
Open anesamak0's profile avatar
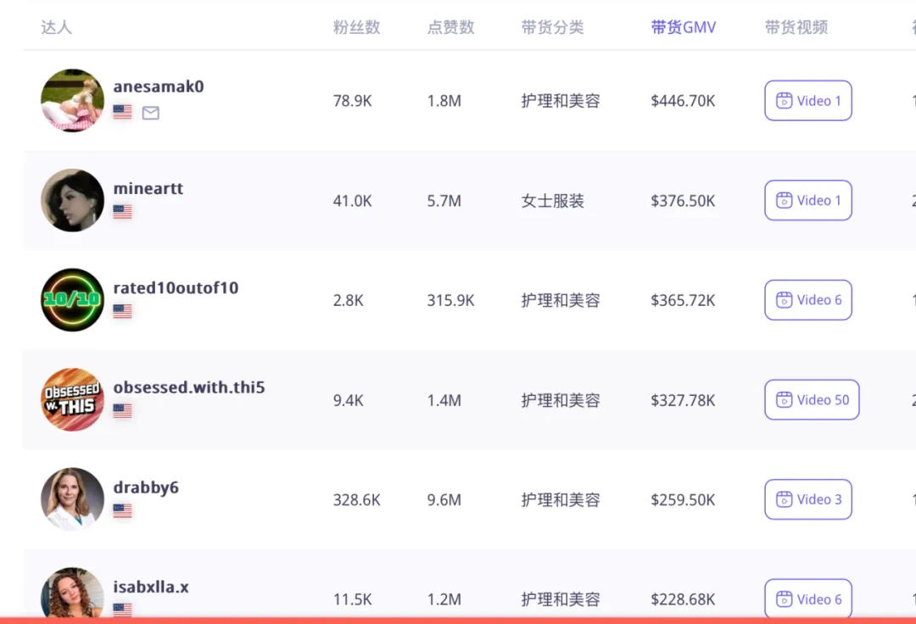(x=72, y=101)
